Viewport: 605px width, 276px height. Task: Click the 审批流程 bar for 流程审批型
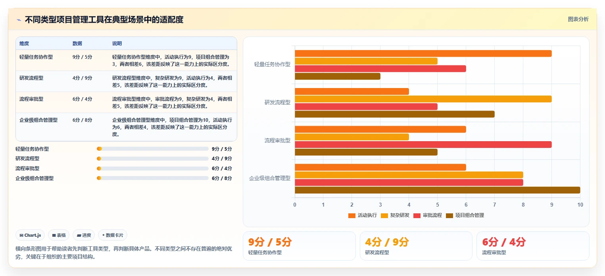pyautogui.click(x=423, y=144)
